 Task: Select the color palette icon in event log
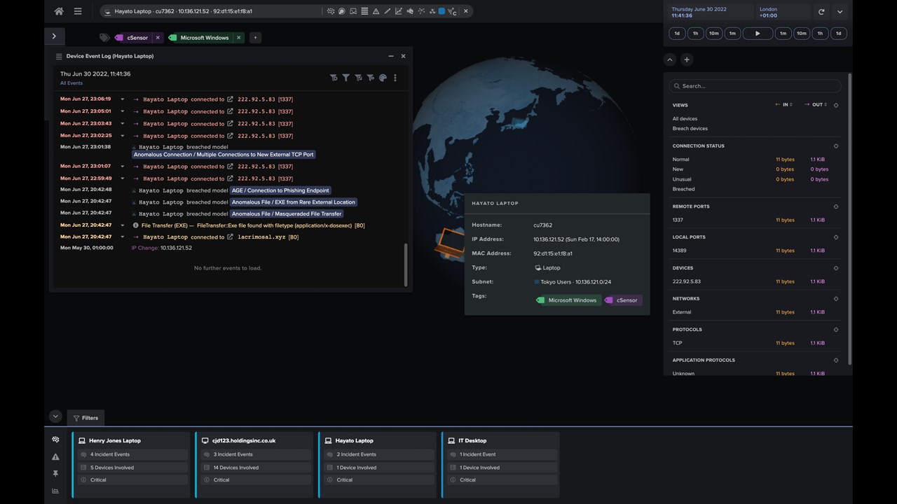[383, 78]
